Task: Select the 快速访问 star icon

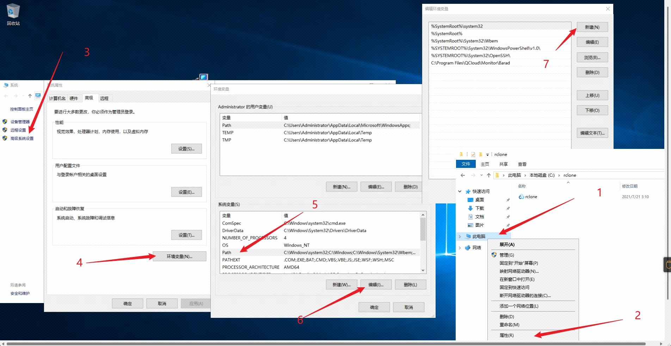Action: (x=468, y=191)
